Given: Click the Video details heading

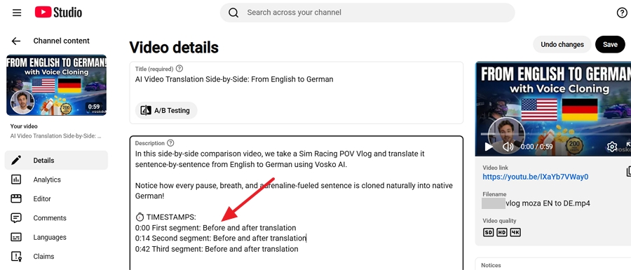Looking at the screenshot, I should [174, 48].
